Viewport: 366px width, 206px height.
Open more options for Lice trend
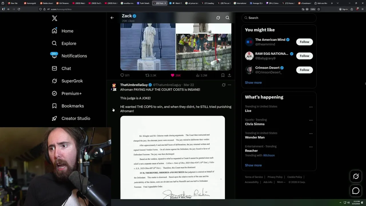(311, 107)
